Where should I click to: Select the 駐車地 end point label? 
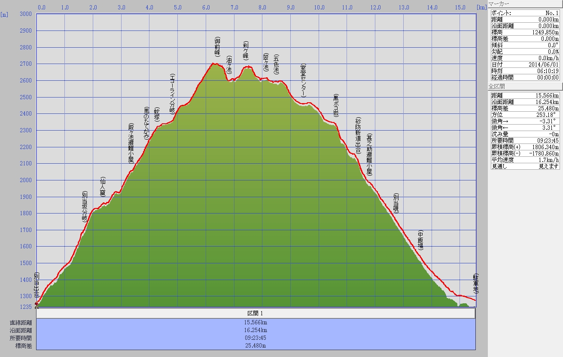[475, 283]
